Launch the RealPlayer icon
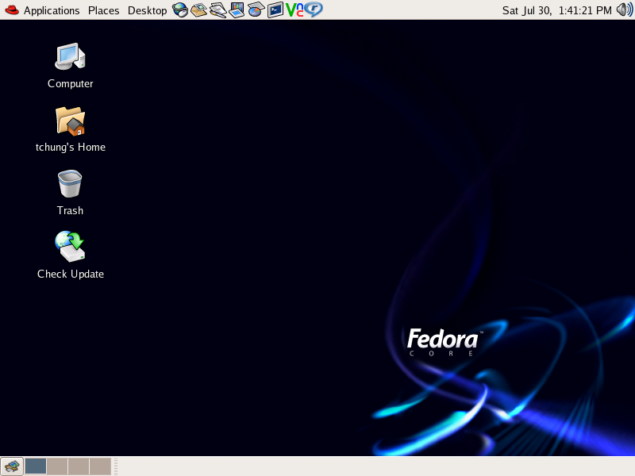 coord(314,10)
